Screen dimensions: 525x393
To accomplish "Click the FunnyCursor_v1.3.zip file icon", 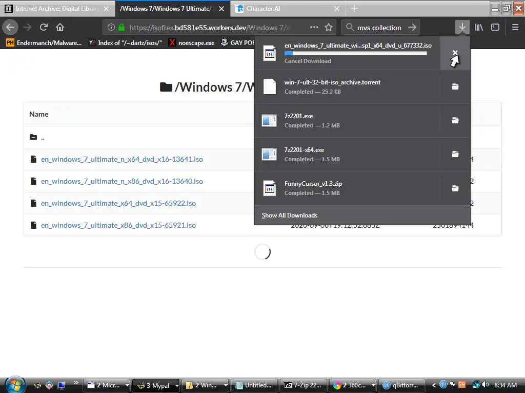I will [x=270, y=188].
